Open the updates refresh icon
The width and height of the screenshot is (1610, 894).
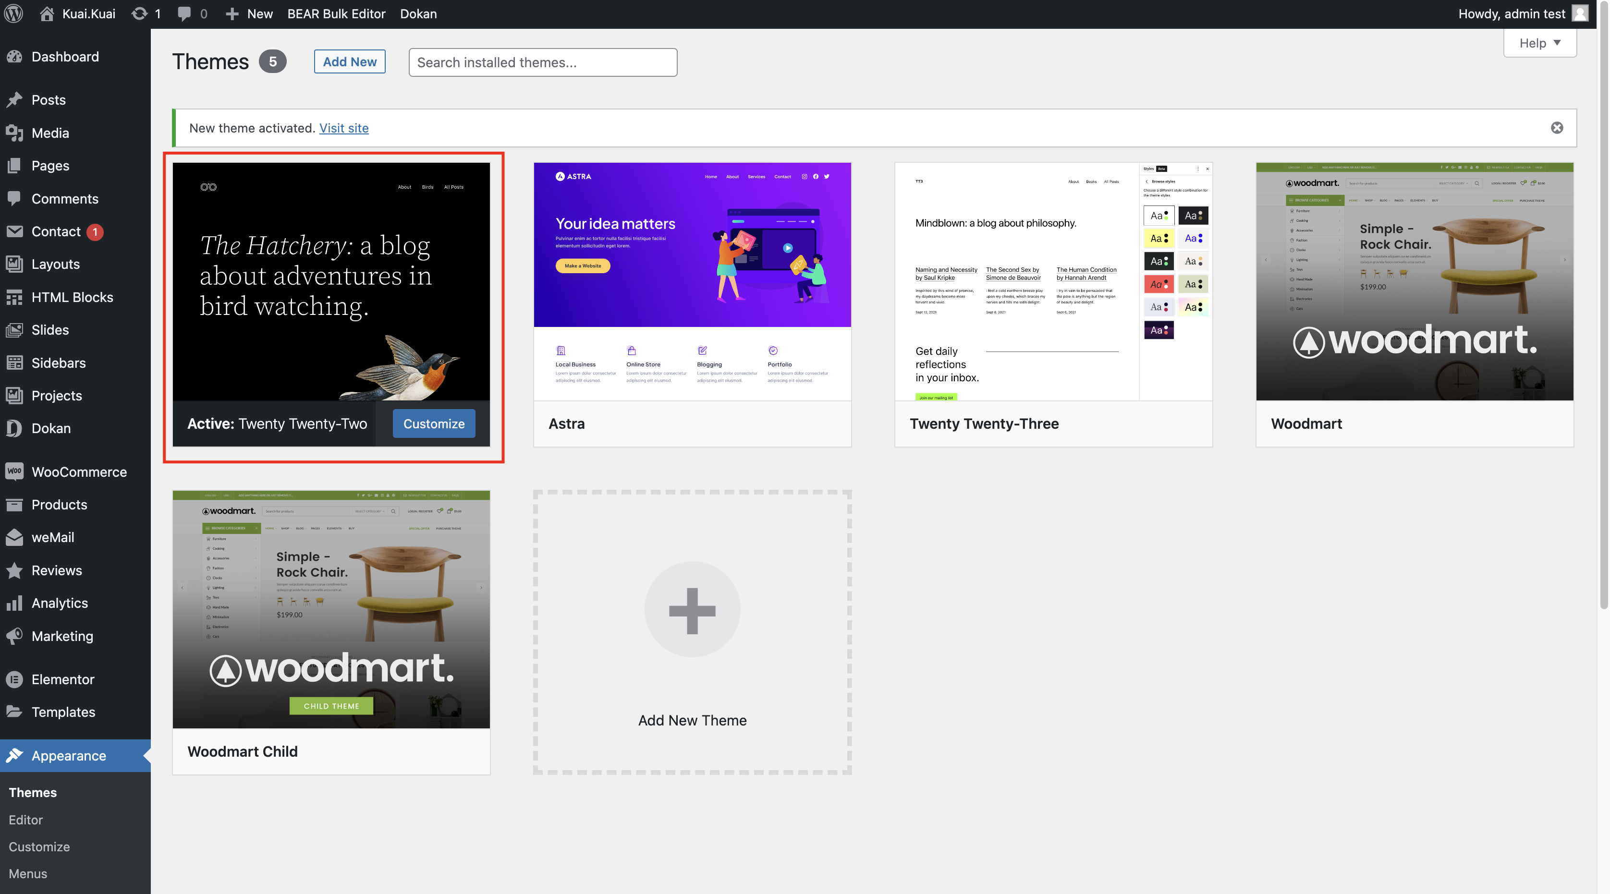pos(139,14)
